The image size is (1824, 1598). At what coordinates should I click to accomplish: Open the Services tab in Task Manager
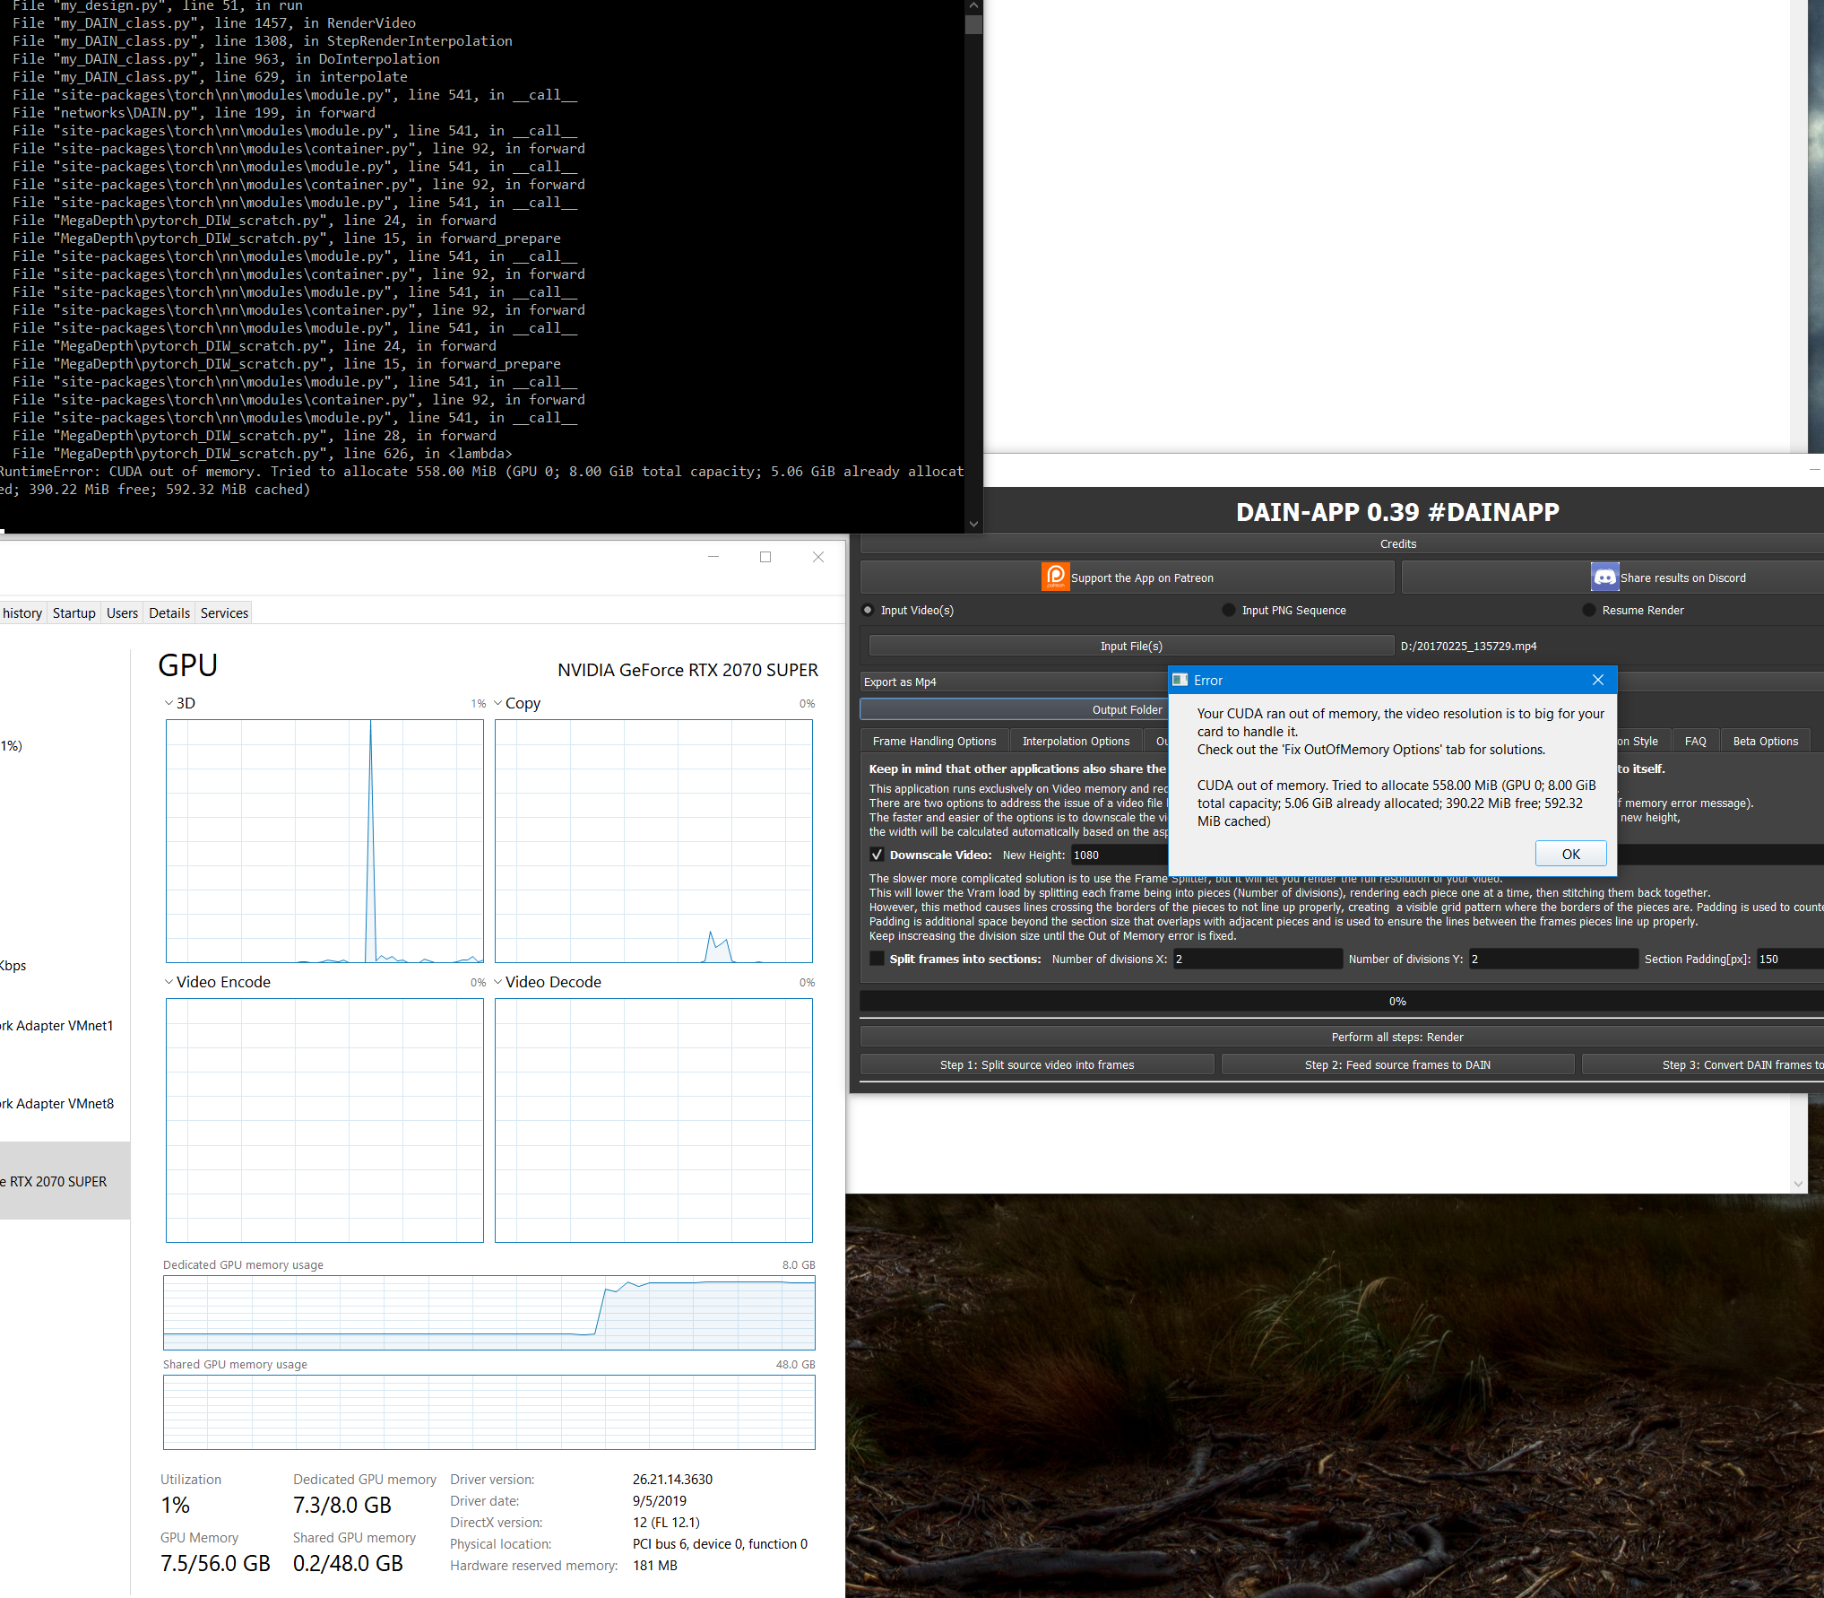pos(224,612)
